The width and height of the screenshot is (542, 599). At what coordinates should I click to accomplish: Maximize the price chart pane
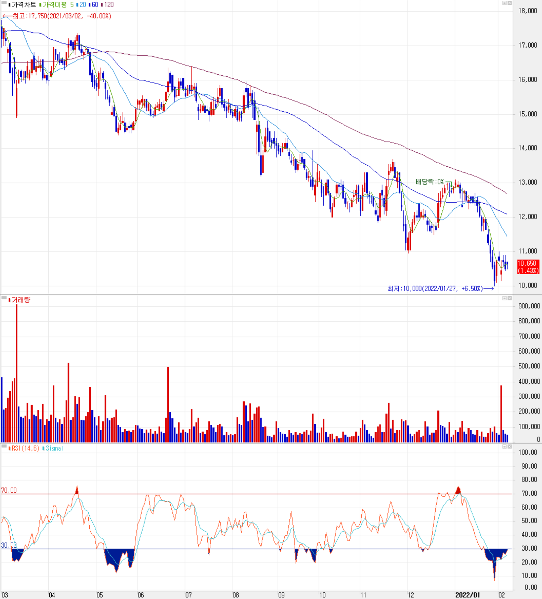(504, 3)
